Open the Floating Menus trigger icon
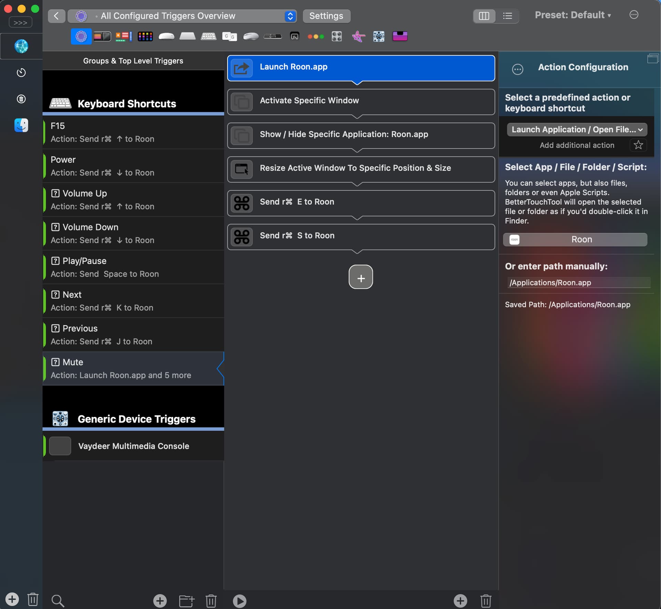Viewport: 661px width, 609px height. [124, 36]
